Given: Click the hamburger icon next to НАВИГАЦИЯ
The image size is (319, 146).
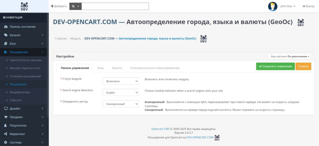Looking at the screenshot, I should tap(4, 18).
